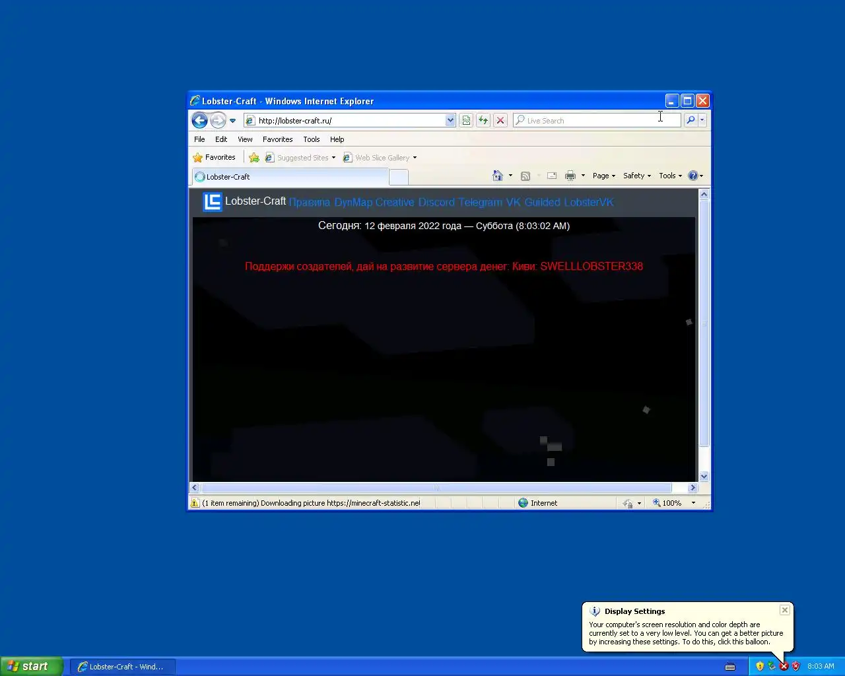Click the Display Settings balloon message
This screenshot has width=845, height=676.
(x=686, y=633)
